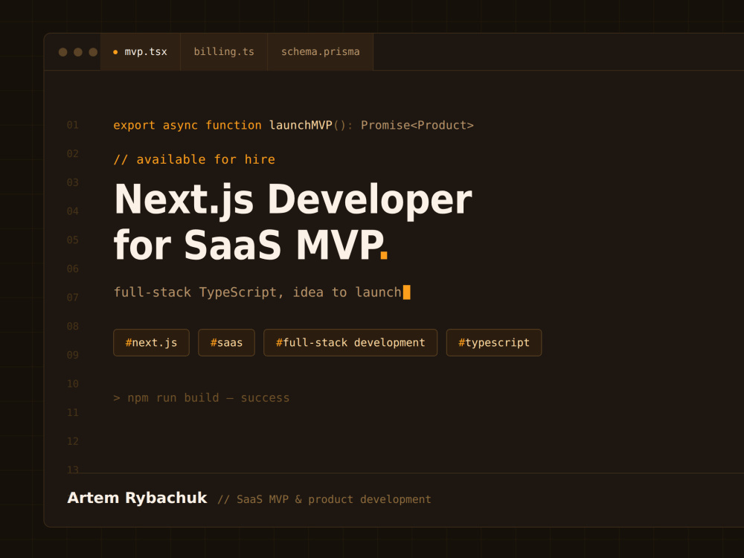Click line number 12 in gutter
The width and height of the screenshot is (744, 558).
[73, 441]
